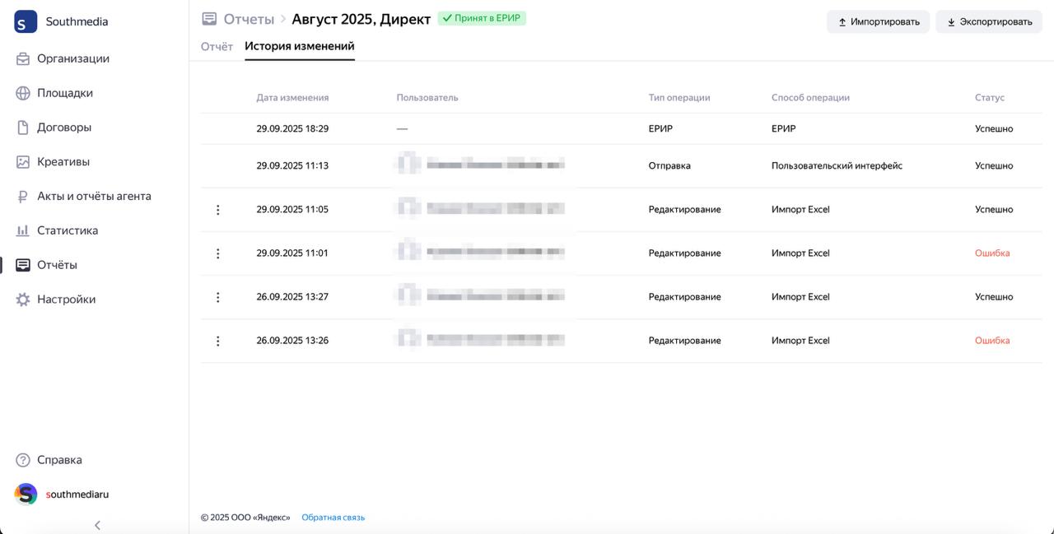Open three-dot menu for 26.09.2025 13:26 row
1054x534 pixels.
pos(217,341)
